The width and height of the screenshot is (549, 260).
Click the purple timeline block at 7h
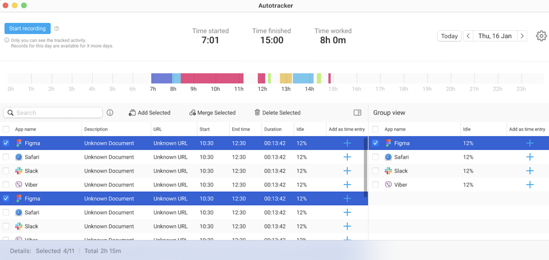click(161, 78)
